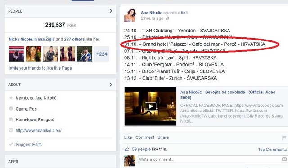The image size is (288, 168).
Task: Click the website globe icon in About
Action: point(11,130)
